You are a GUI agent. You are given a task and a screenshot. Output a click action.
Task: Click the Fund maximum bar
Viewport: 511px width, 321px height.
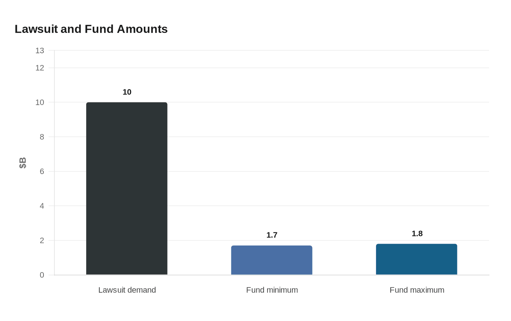[416, 259]
